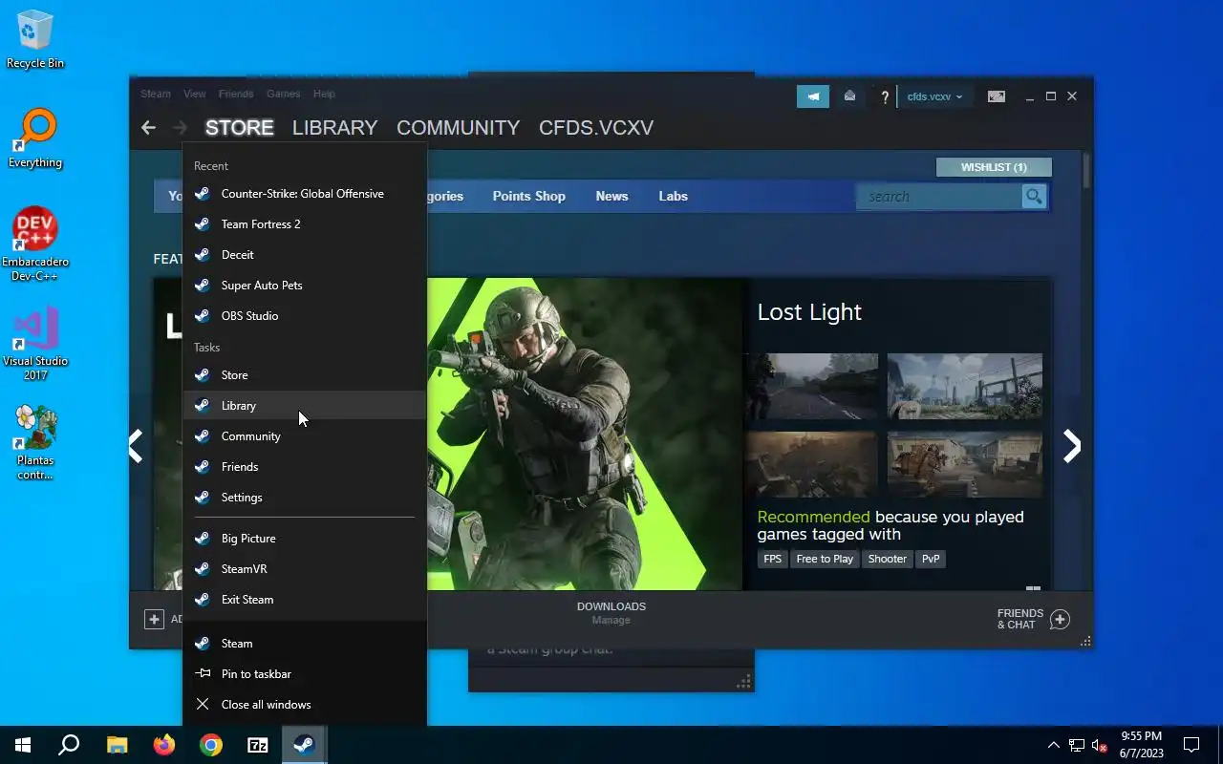
Task: Go back with the Steam back arrow
Action: tap(148, 128)
